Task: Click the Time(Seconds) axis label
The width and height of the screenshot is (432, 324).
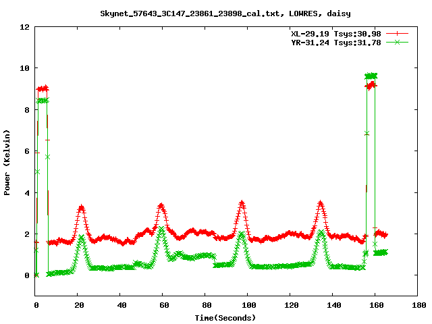Action: click(225, 318)
